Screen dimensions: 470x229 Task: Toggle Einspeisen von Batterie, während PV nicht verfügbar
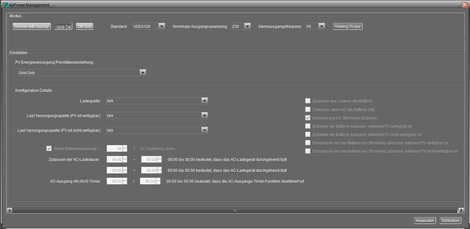click(308, 151)
